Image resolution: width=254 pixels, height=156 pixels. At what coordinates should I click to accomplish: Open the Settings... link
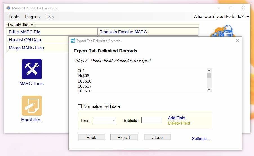[x=201, y=139]
